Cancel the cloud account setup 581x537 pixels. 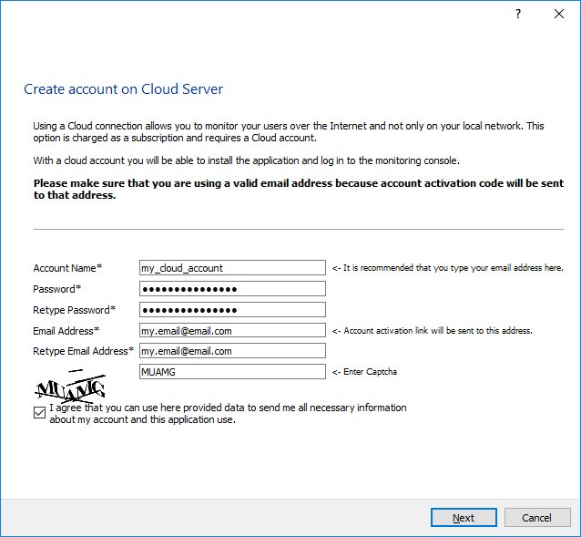536,517
